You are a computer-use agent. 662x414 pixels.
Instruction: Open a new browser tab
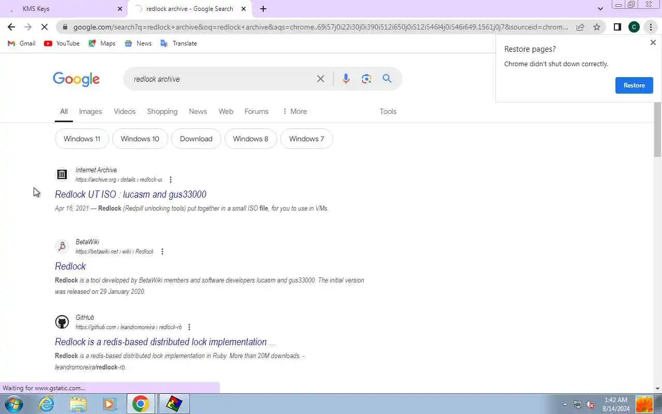tap(263, 9)
